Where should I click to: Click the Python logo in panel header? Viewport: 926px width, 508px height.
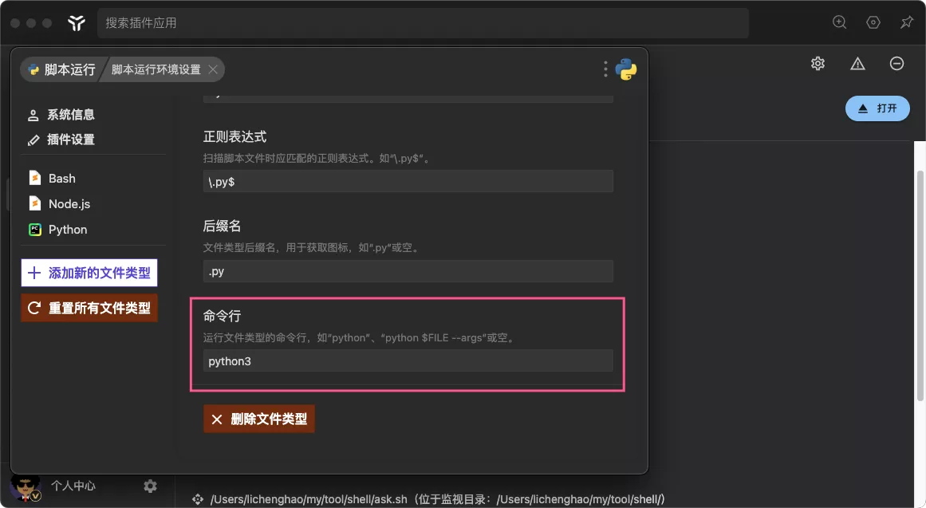626,69
